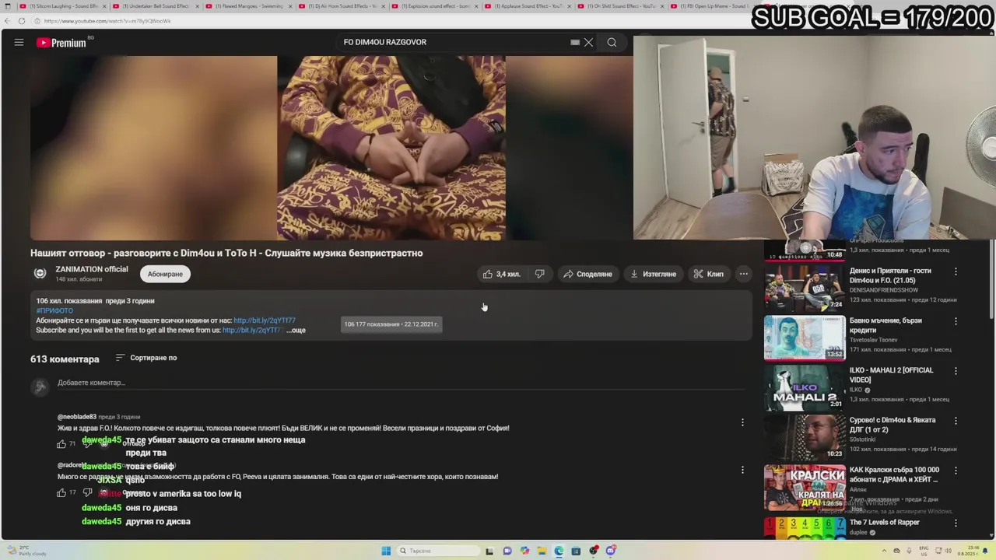Run search with magnifier icon
This screenshot has height=560, width=996.
click(x=612, y=42)
